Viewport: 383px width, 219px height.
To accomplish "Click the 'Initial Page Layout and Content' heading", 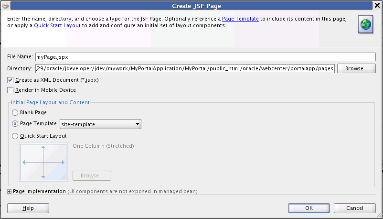I will (x=50, y=102).
